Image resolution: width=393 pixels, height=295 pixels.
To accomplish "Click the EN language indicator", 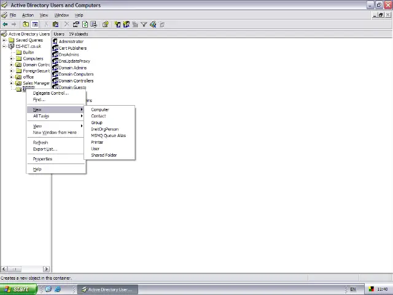I will 353,289.
